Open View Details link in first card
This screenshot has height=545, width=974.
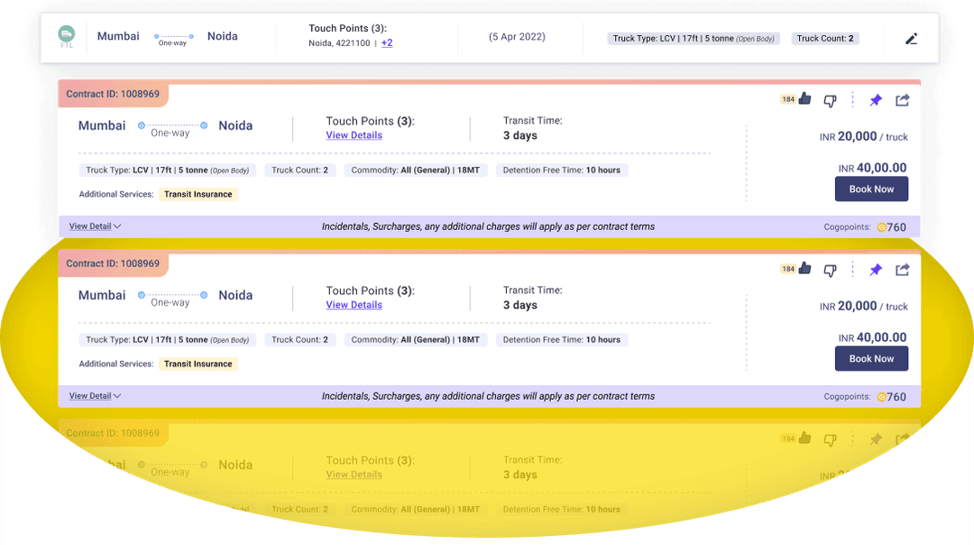click(354, 135)
